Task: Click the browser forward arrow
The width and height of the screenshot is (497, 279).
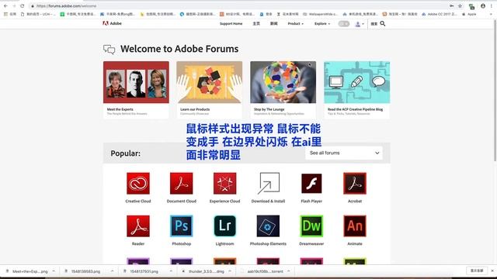Action: (x=14, y=6)
